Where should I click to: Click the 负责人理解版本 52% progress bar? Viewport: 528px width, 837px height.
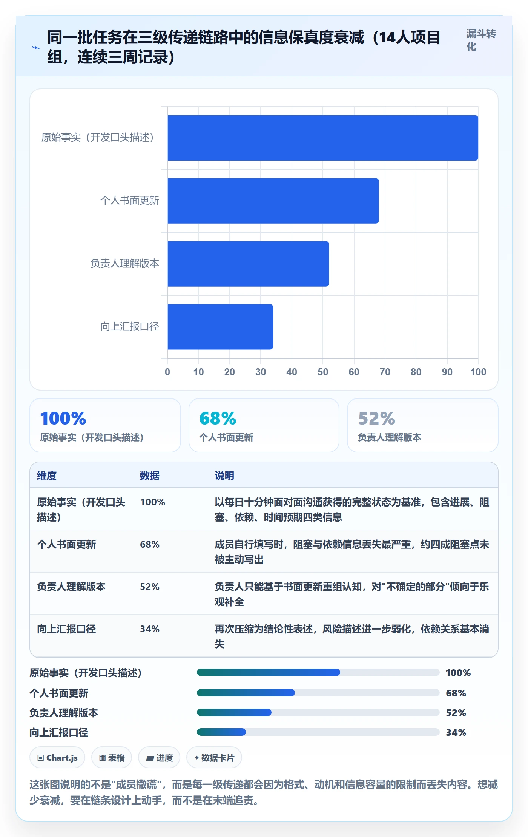point(318,712)
